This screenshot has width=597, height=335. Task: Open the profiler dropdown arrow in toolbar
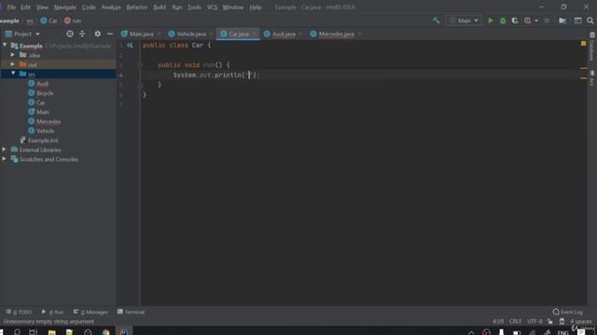[536, 20]
